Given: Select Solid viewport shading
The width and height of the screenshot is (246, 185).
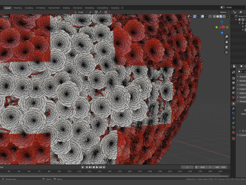Looking at the screenshot, I should (217, 16).
